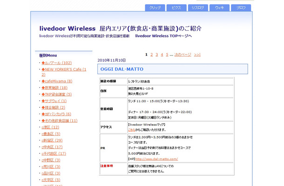
Task: Open 千代田区 (17) area category
Action: pos(54,153)
